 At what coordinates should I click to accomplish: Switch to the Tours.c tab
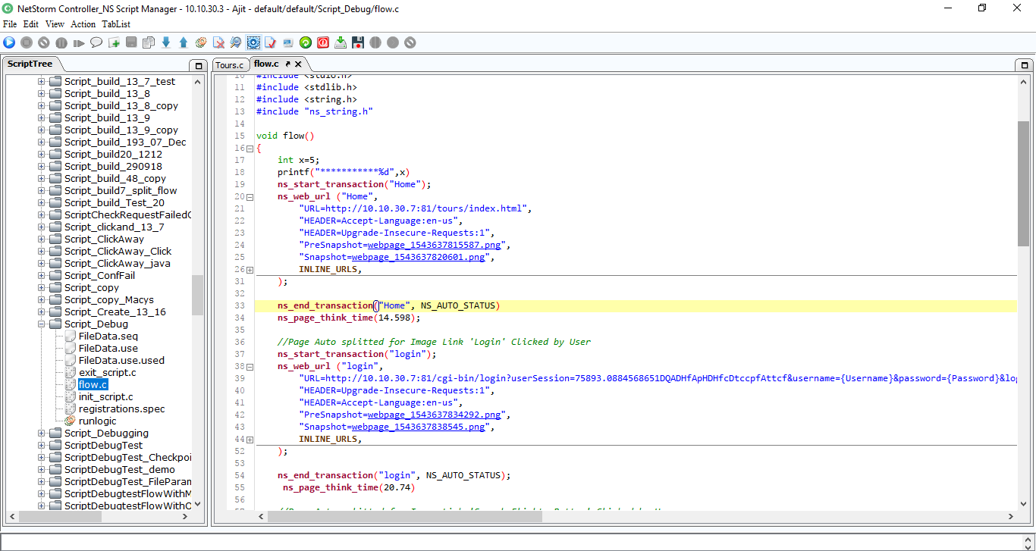tap(230, 65)
